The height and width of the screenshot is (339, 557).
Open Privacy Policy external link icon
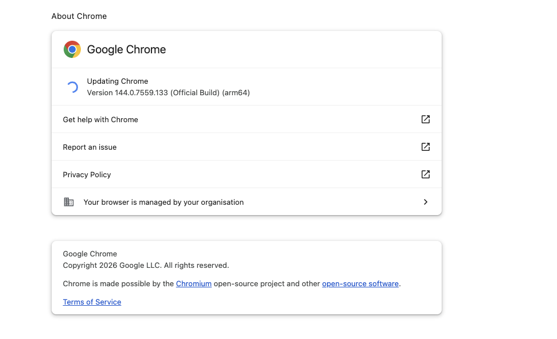tap(426, 174)
